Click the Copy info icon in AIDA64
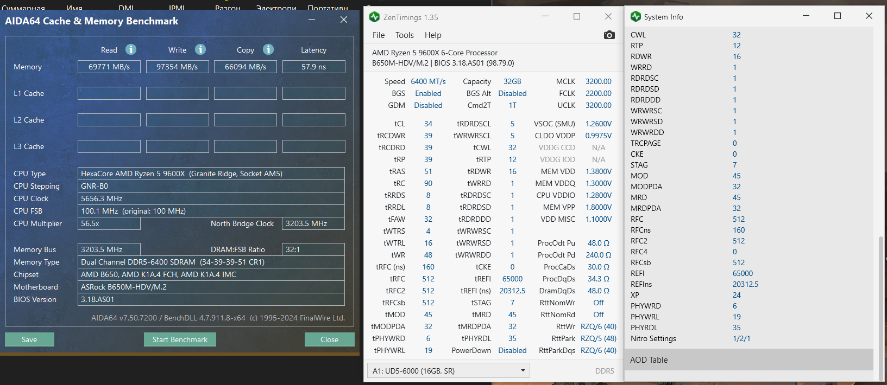Screen dimensions: 887x385 click(x=268, y=49)
